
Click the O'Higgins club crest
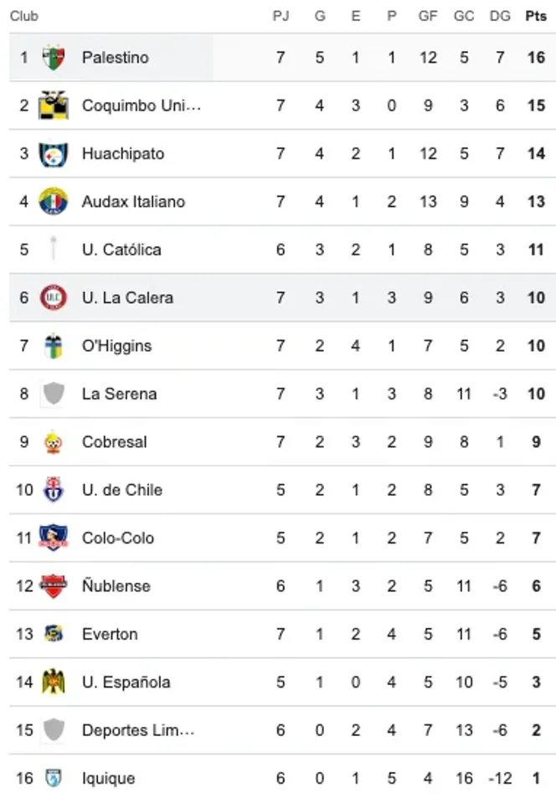click(x=54, y=346)
